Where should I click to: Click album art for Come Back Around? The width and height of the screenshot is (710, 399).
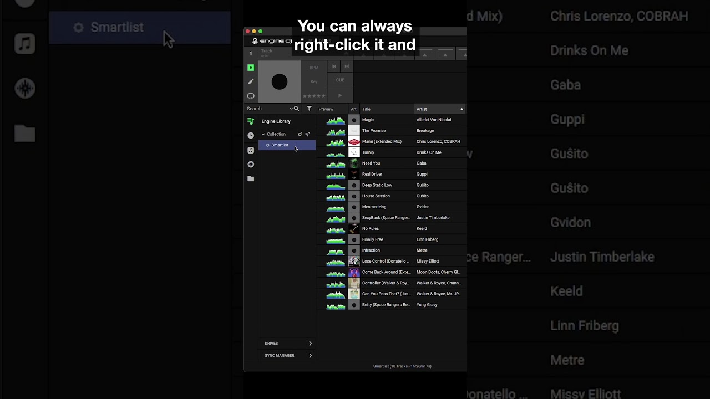coord(354,272)
